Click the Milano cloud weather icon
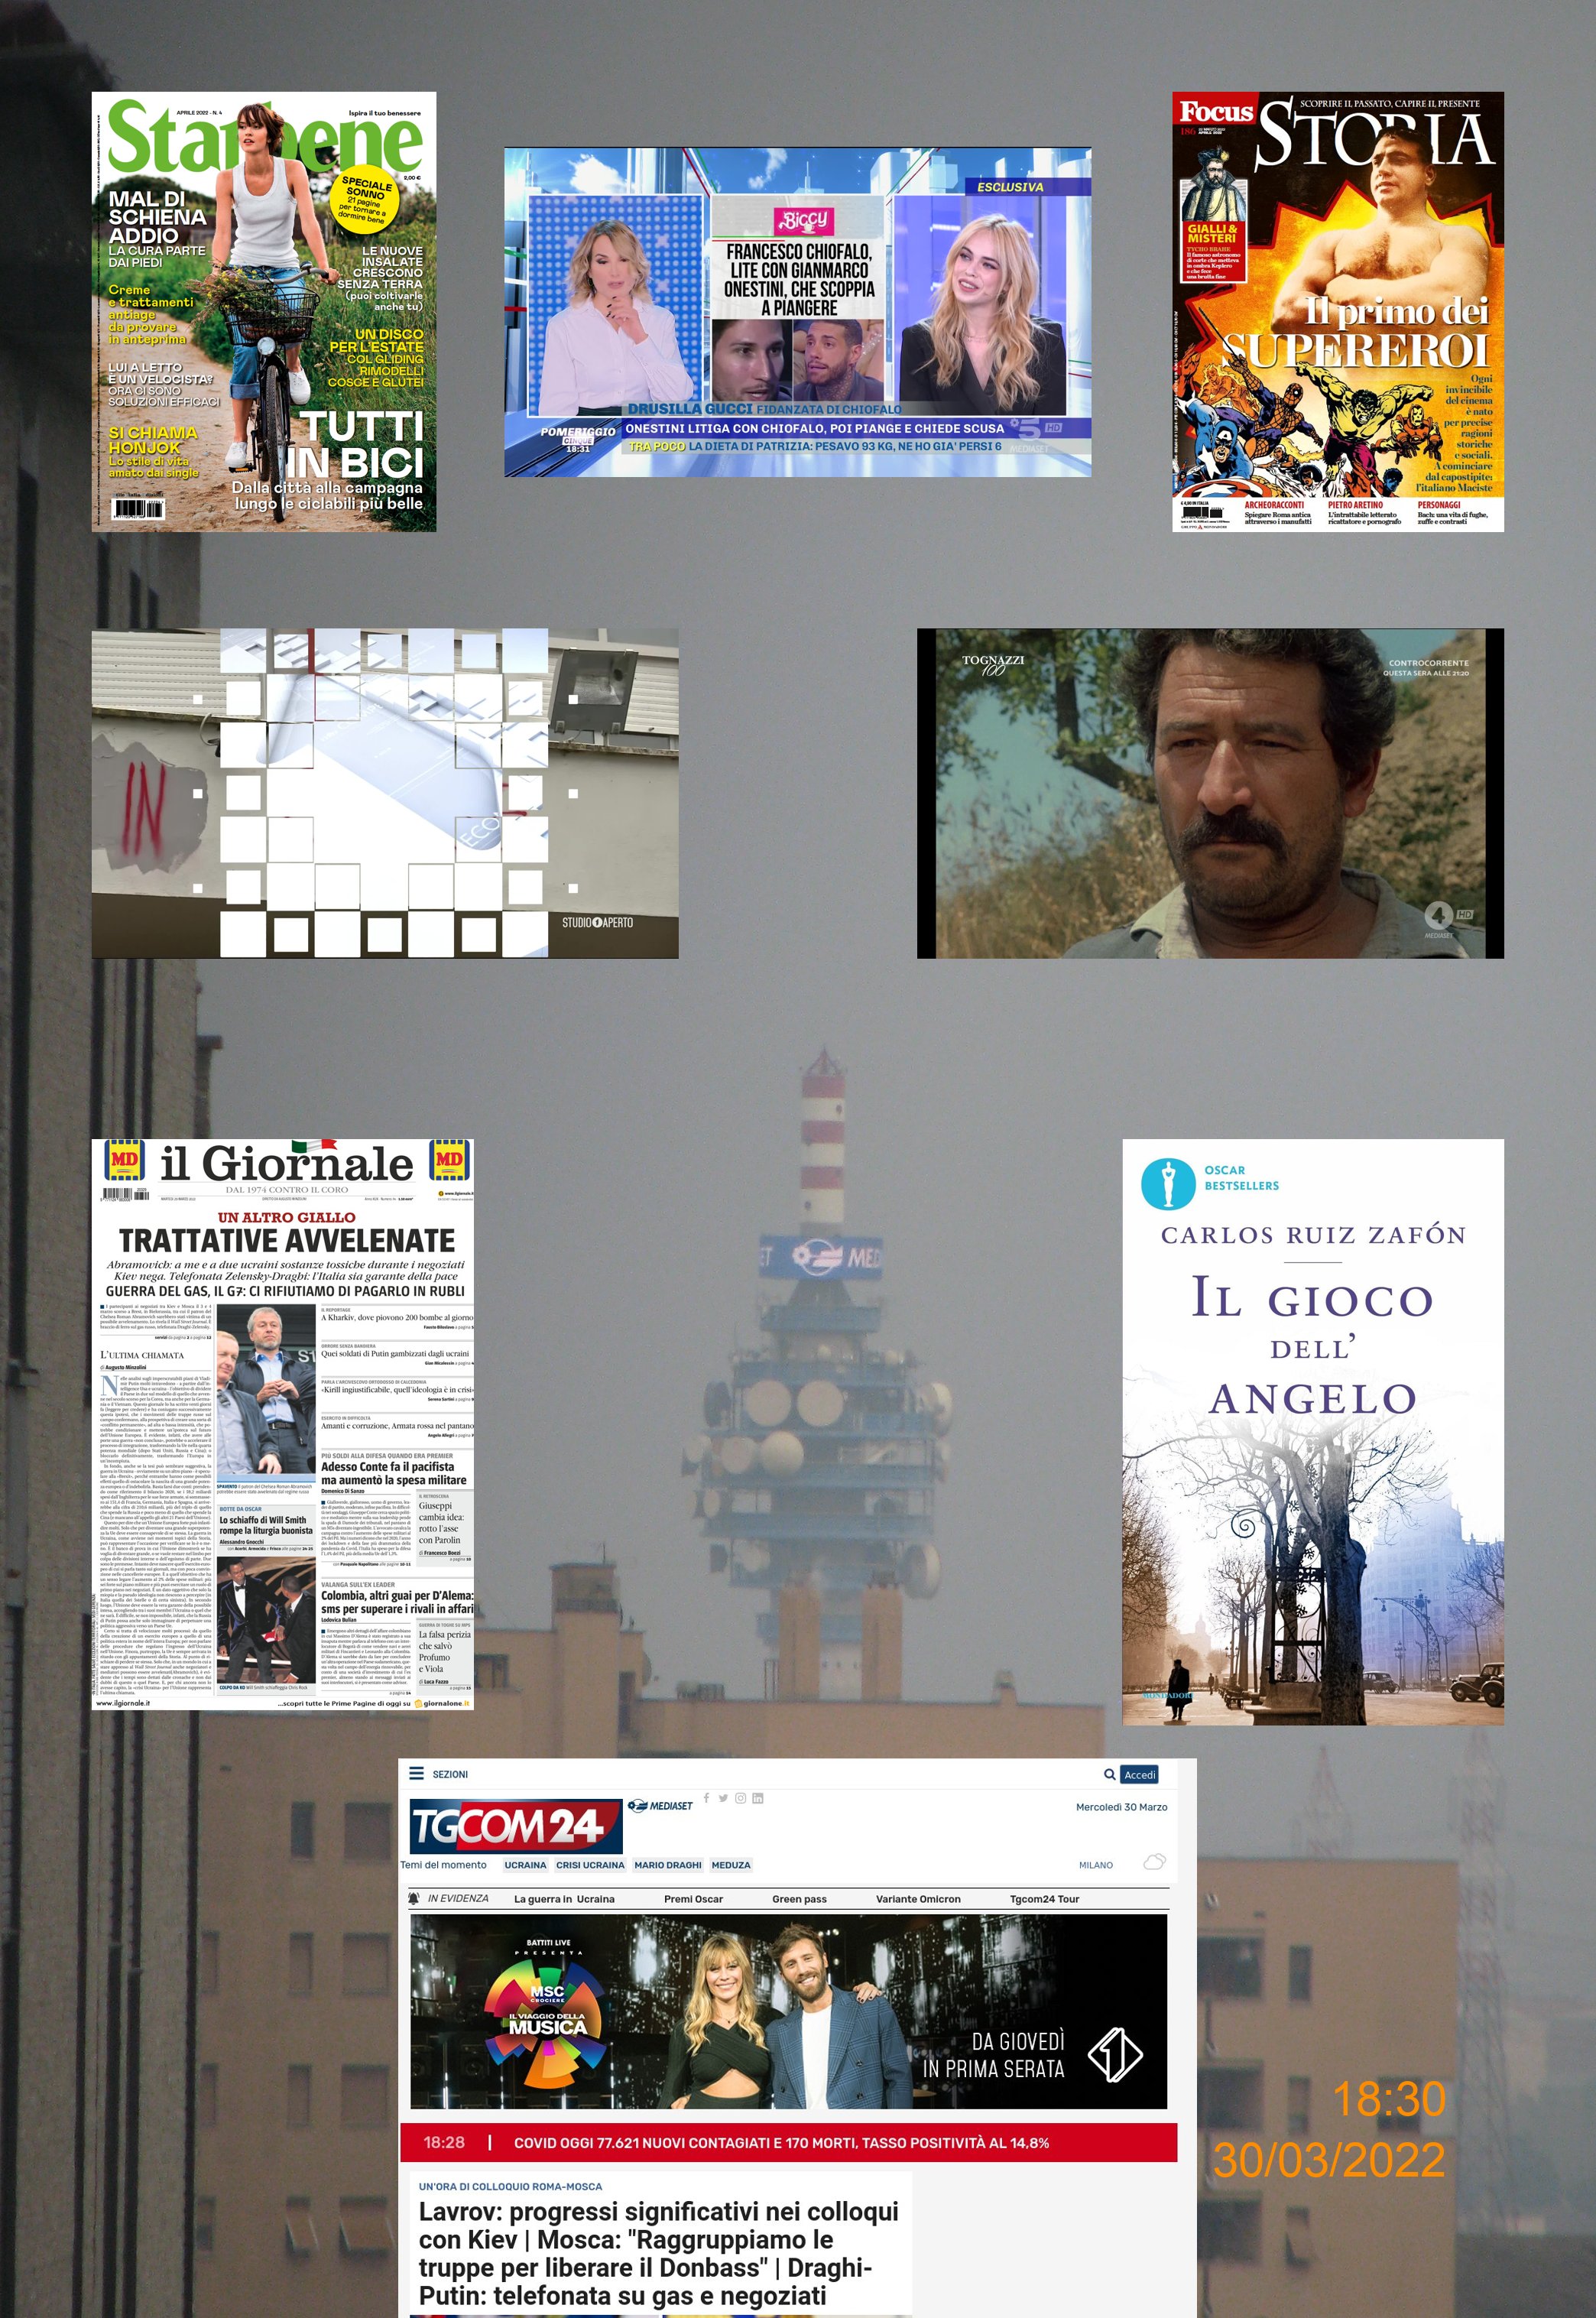This screenshot has width=1596, height=2318. click(x=1154, y=1862)
